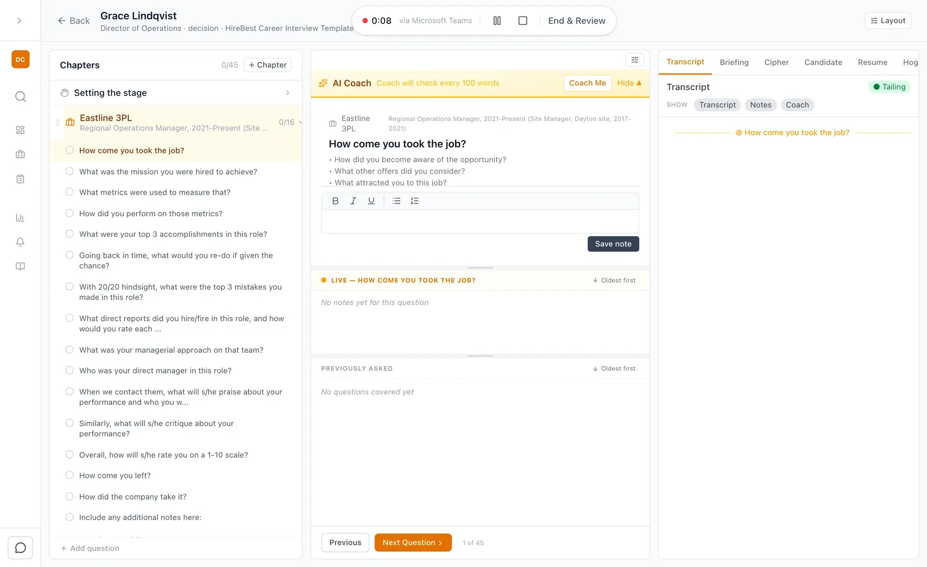Mark 'Going back in time' question complete
This screenshot has width=927, height=567.
70,254
